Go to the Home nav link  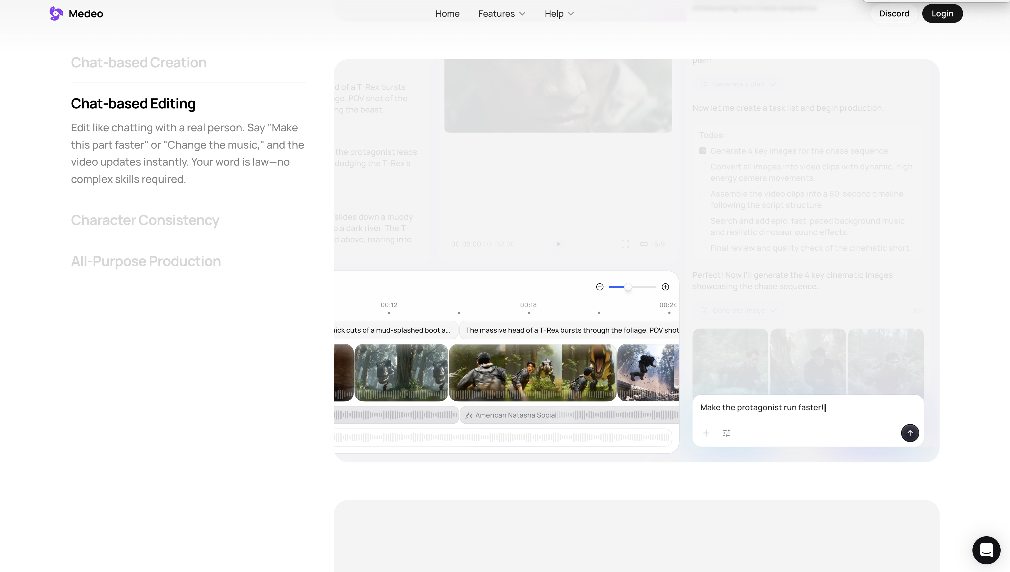click(x=447, y=13)
